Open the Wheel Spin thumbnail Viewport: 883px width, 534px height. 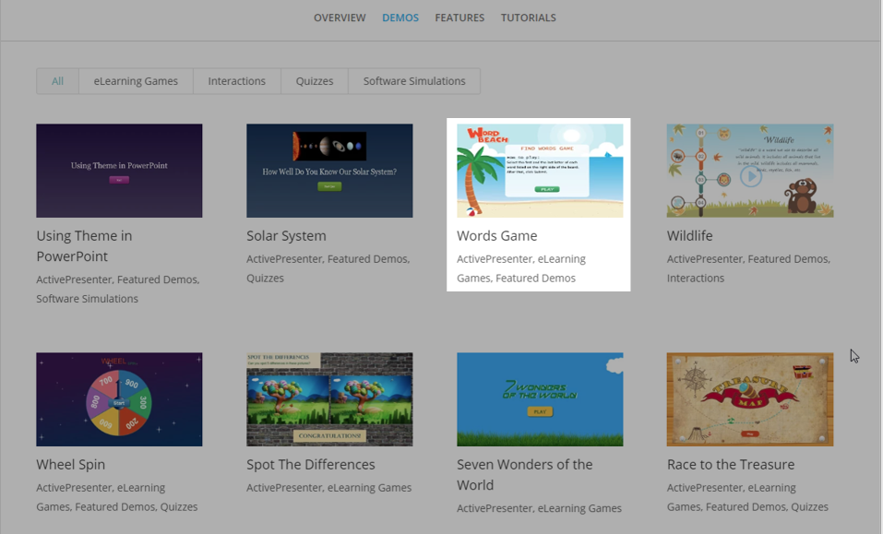[119, 399]
